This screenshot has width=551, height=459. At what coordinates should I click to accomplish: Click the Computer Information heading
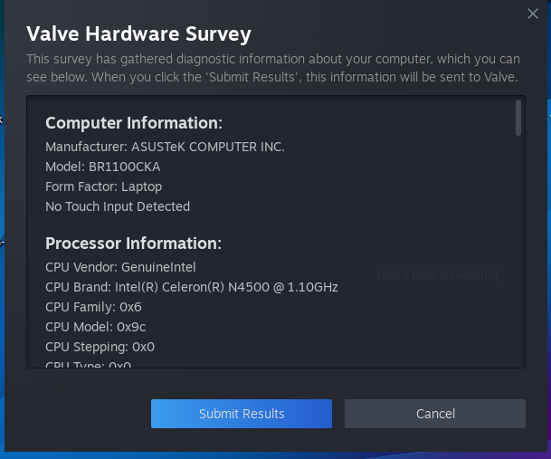coord(134,123)
